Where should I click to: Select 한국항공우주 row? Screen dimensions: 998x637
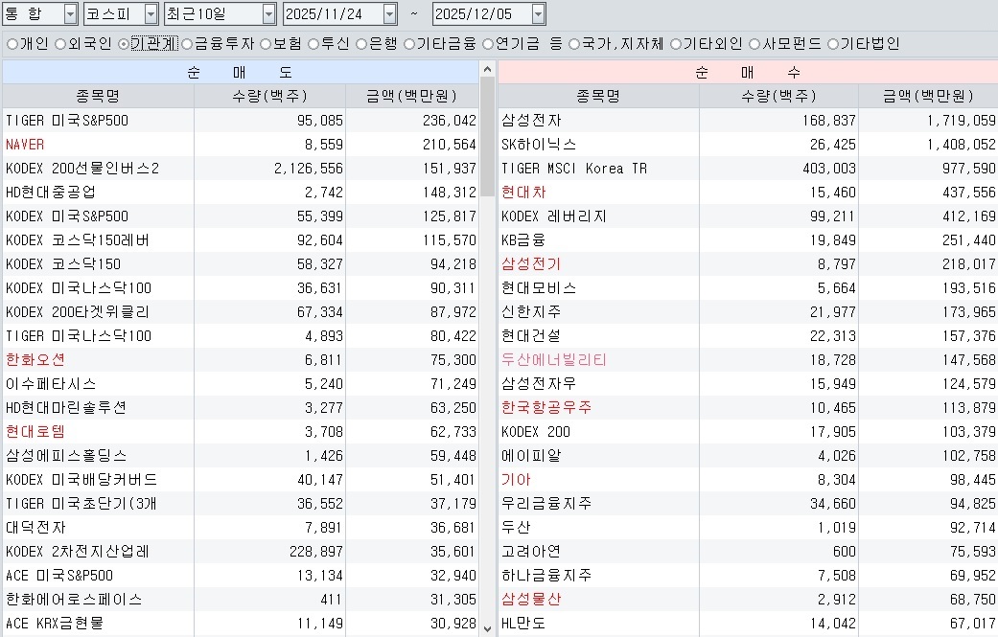748,407
